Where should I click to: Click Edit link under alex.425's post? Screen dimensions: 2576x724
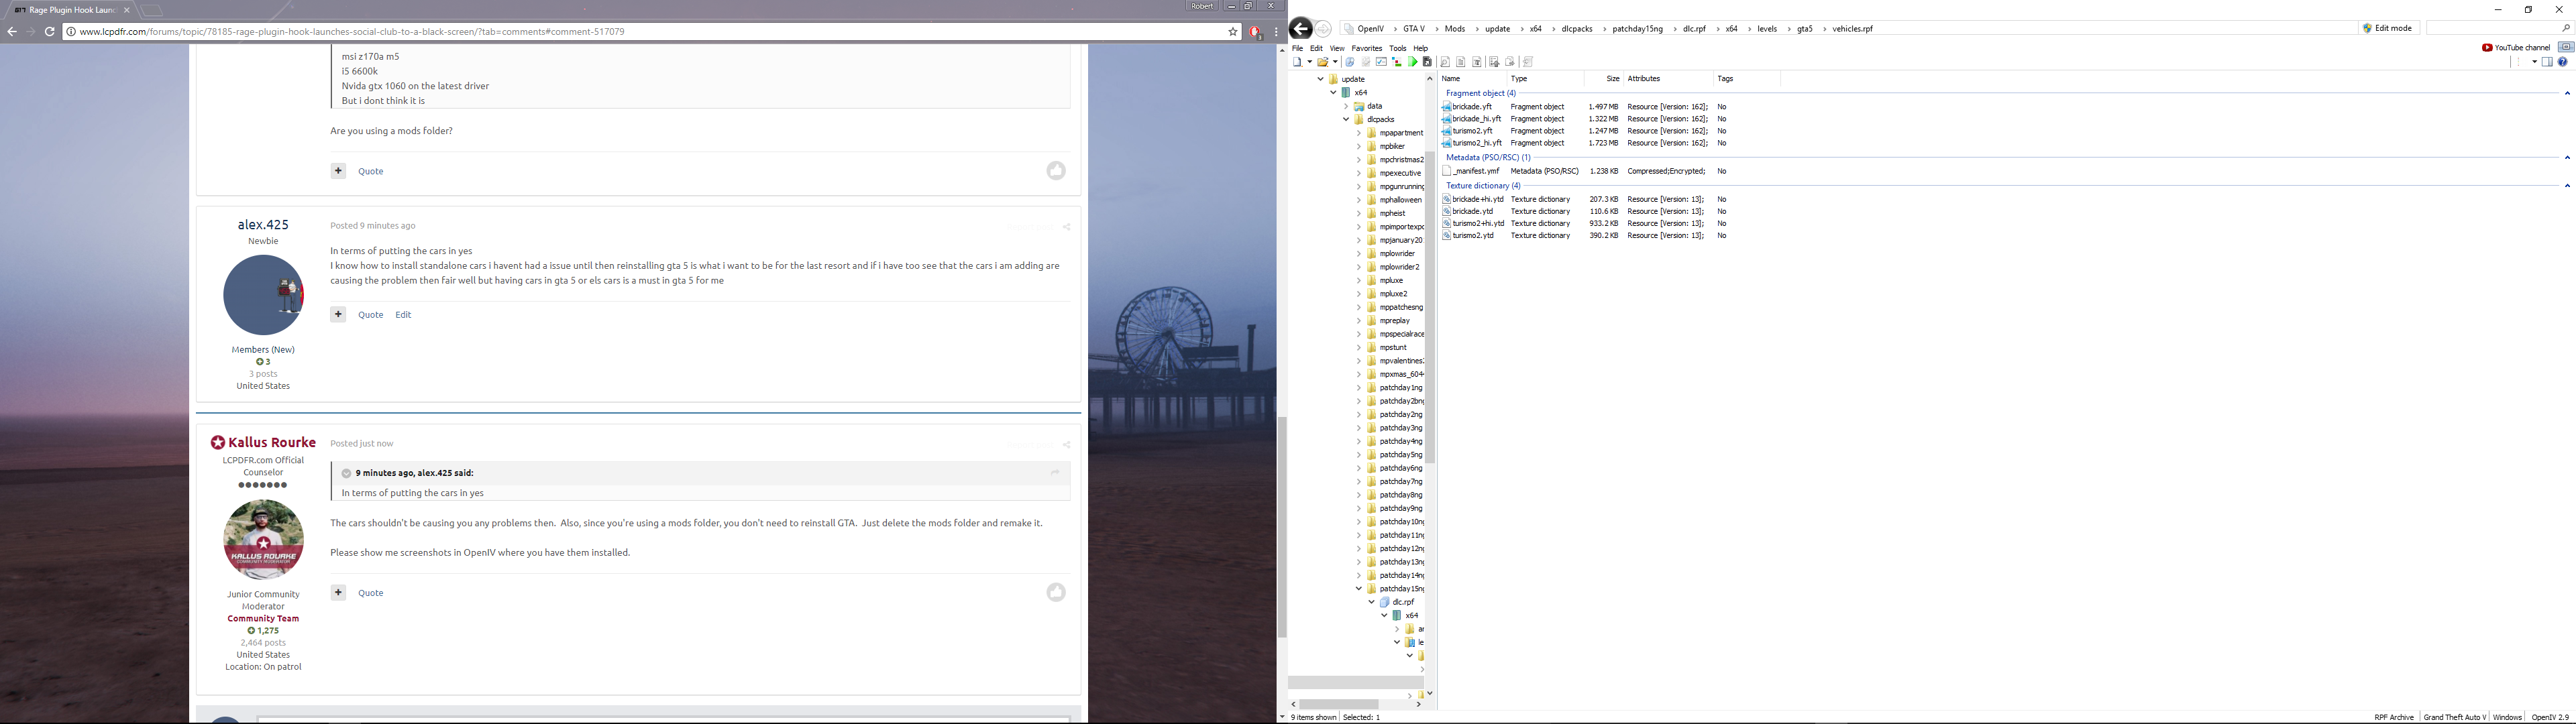point(403,315)
